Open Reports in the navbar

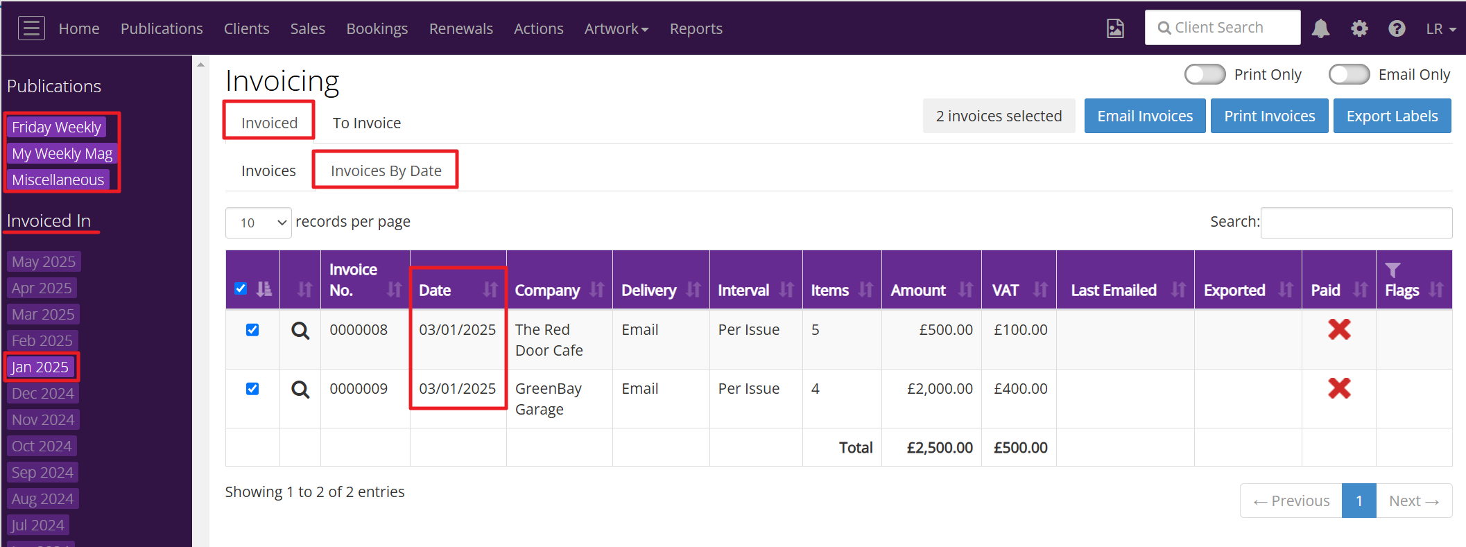pos(696,28)
